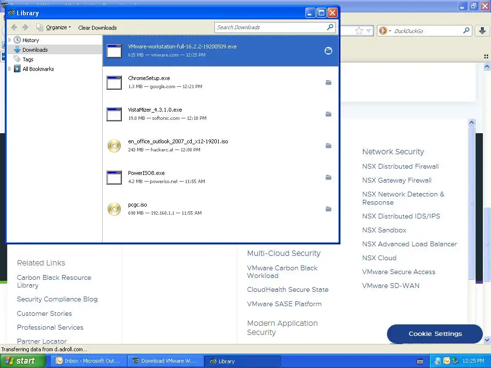
Task: Click the Tags icon in the sidebar
Action: pos(17,59)
